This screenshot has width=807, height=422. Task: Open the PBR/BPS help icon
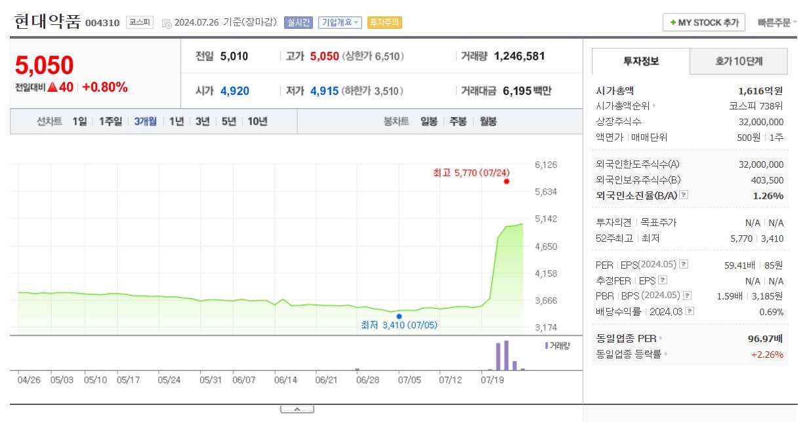(x=688, y=295)
